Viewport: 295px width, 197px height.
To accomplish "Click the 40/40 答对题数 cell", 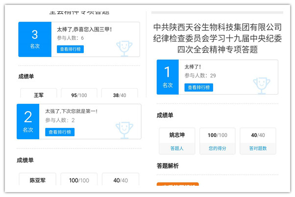I will click(x=258, y=141).
